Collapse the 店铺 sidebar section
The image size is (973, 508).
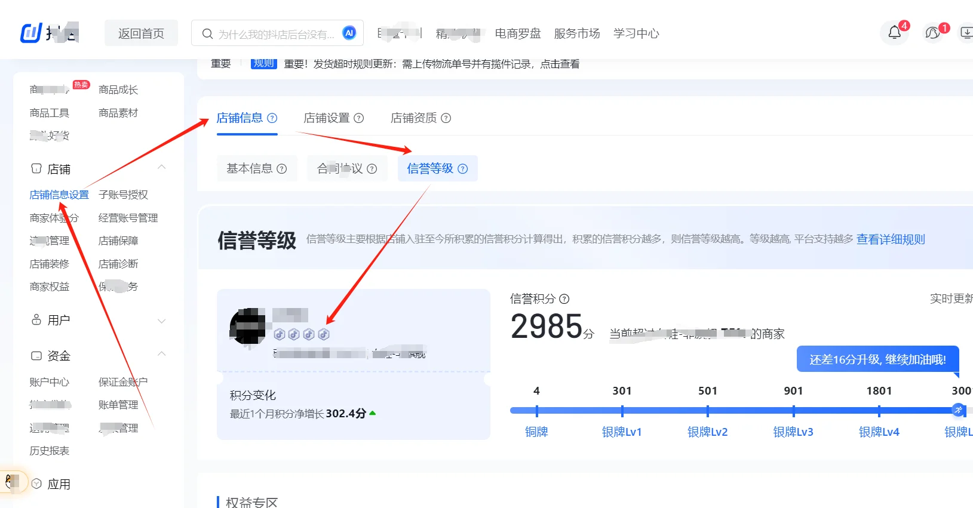(161, 168)
